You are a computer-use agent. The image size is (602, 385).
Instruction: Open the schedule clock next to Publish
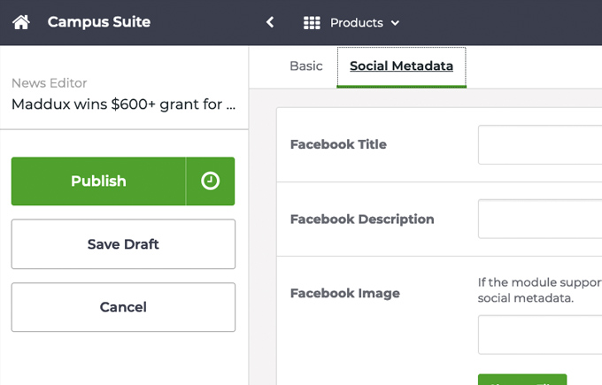pos(210,181)
